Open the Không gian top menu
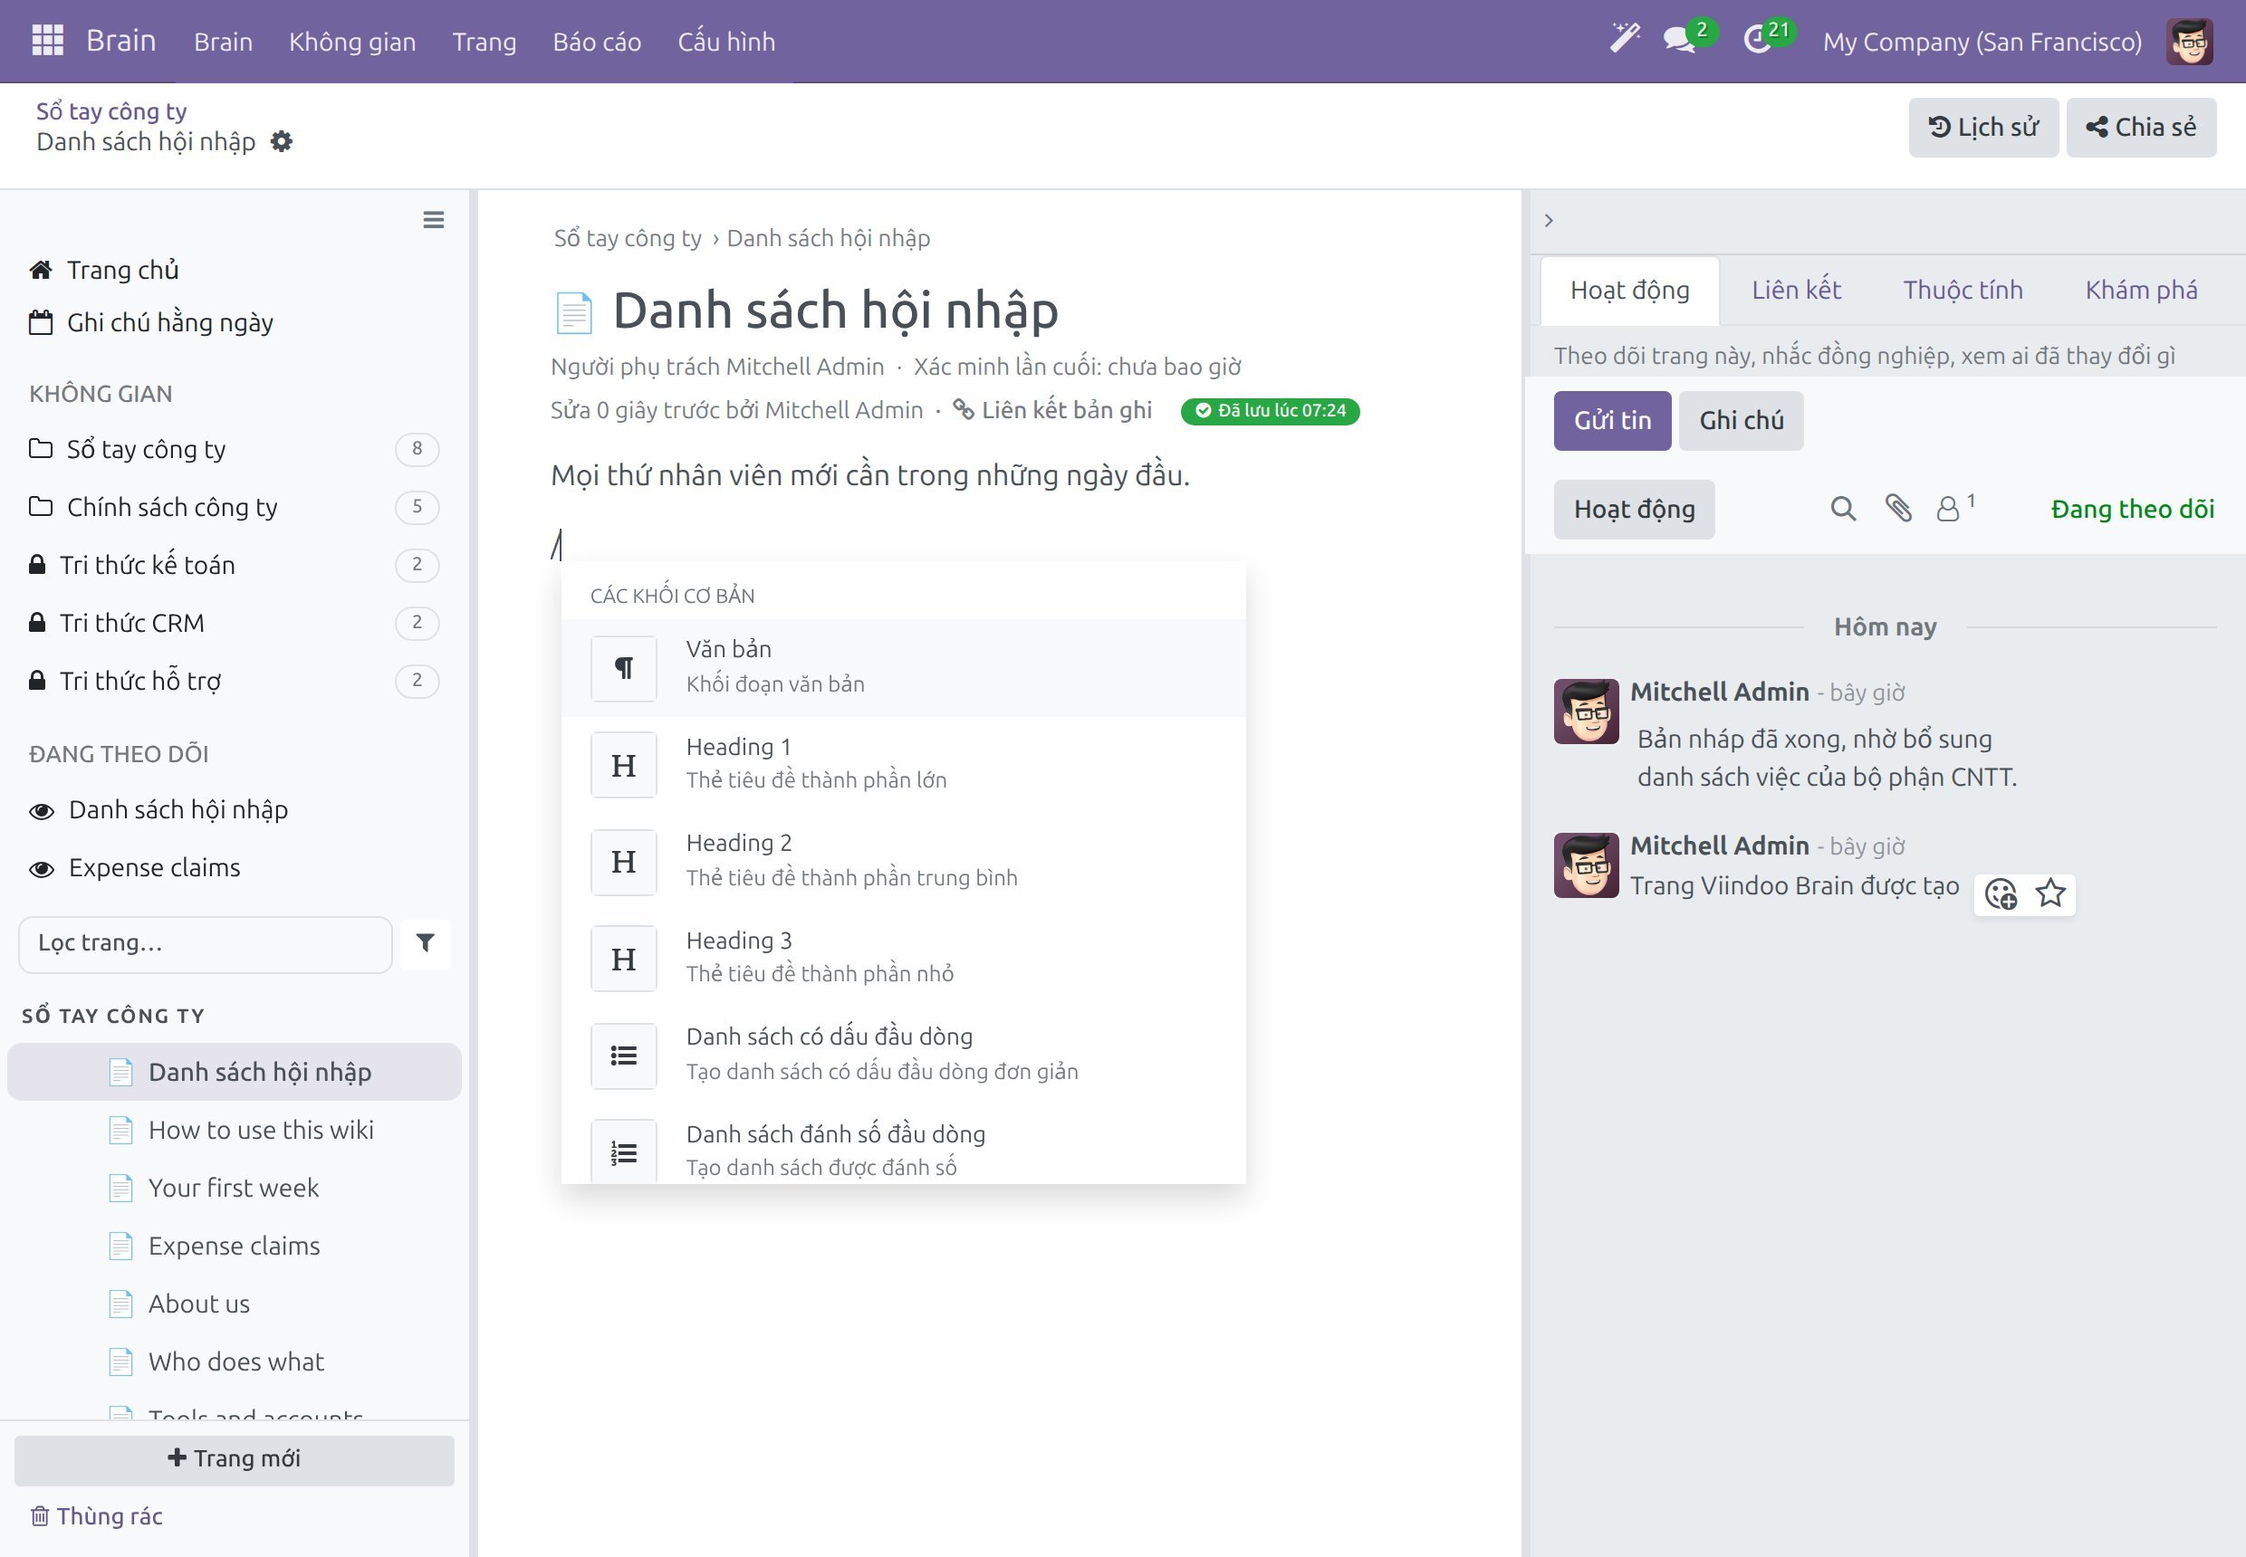 pyautogui.click(x=351, y=41)
